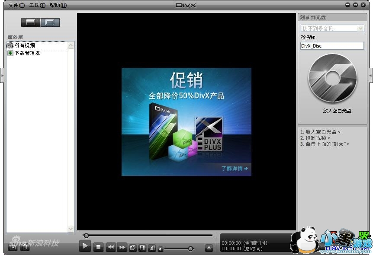Open the 文件 menu
Viewport: 373px width, 255px height.
pos(16,5)
